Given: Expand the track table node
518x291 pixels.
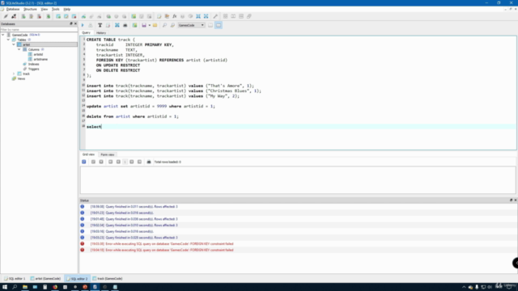Looking at the screenshot, I should tap(14, 74).
